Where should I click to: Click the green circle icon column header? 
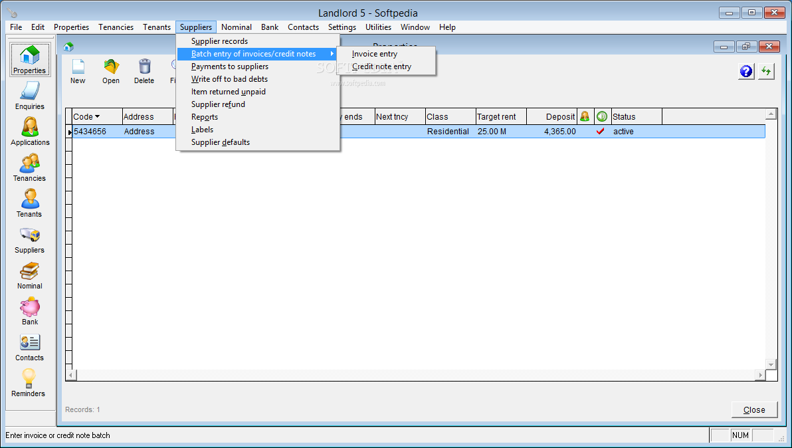[x=601, y=117]
